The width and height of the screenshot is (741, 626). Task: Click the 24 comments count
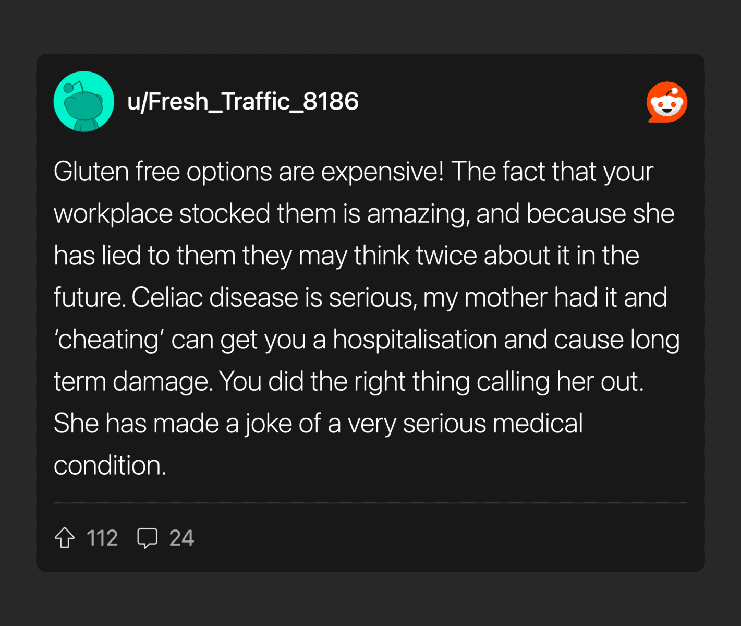click(181, 538)
